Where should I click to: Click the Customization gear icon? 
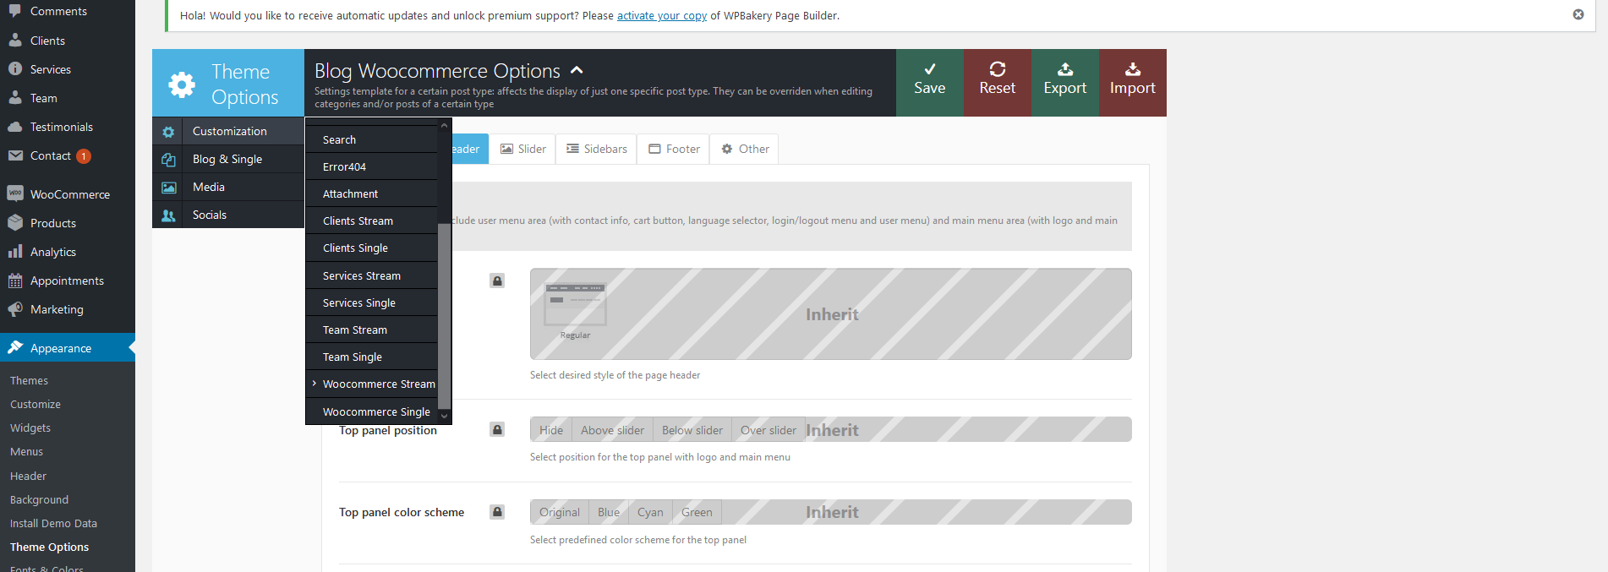point(168,132)
